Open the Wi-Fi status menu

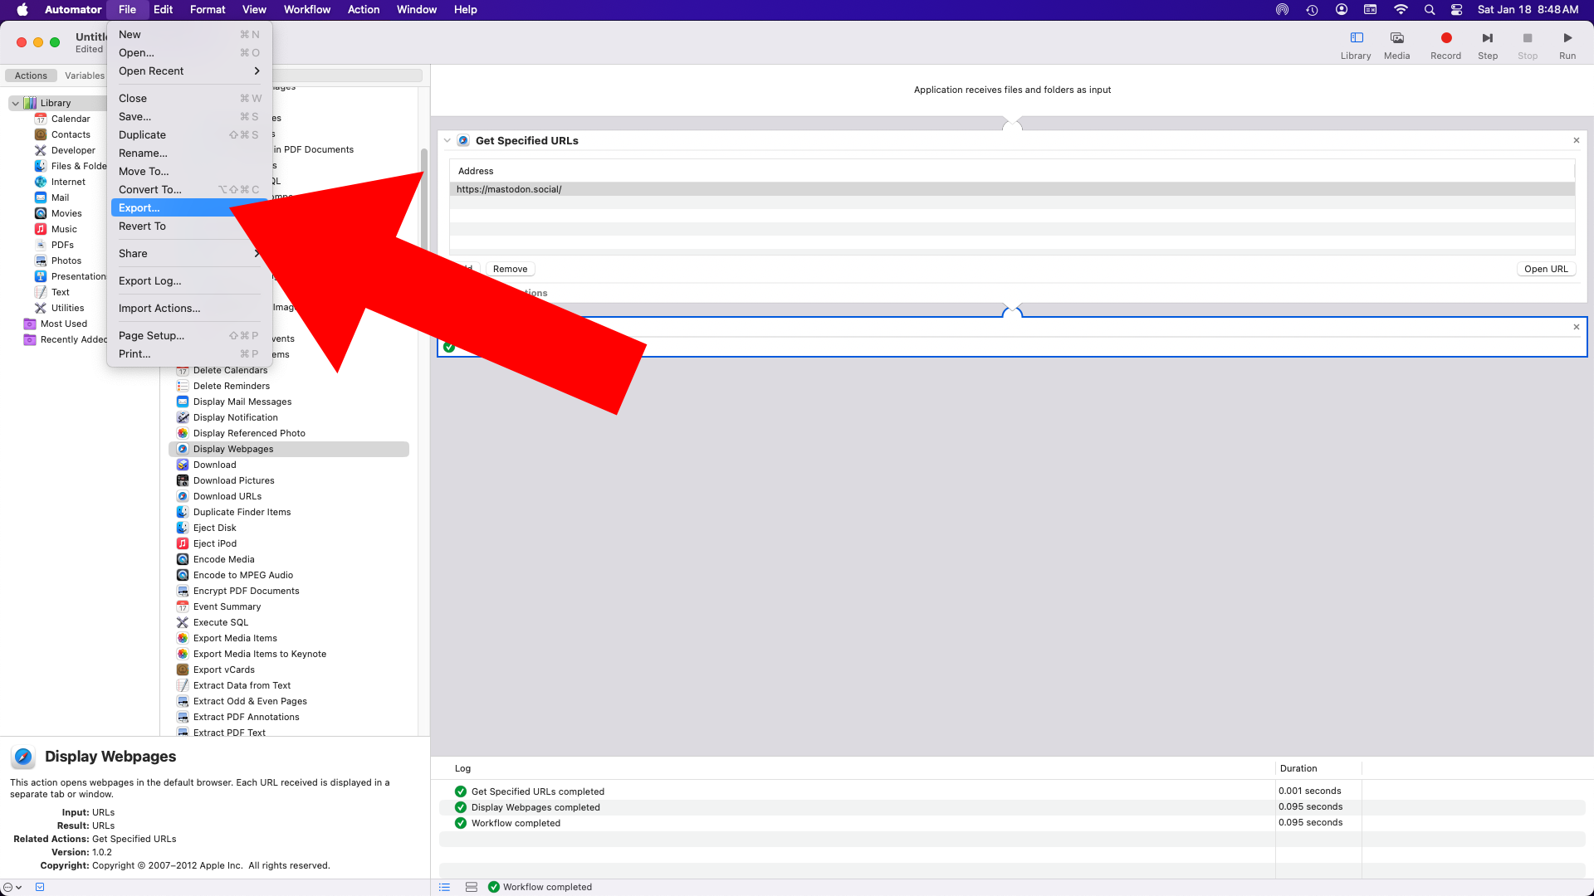tap(1401, 10)
